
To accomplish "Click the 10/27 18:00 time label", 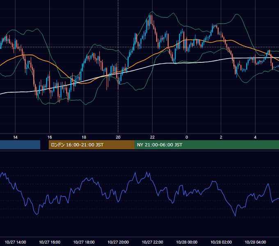I will [84, 242].
